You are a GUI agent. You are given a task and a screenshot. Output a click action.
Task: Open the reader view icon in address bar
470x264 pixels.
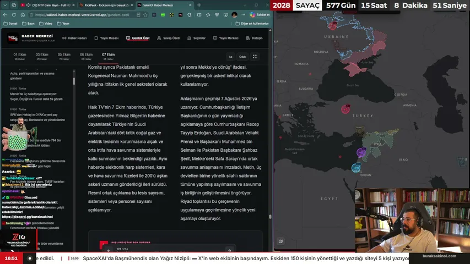[x=138, y=15]
